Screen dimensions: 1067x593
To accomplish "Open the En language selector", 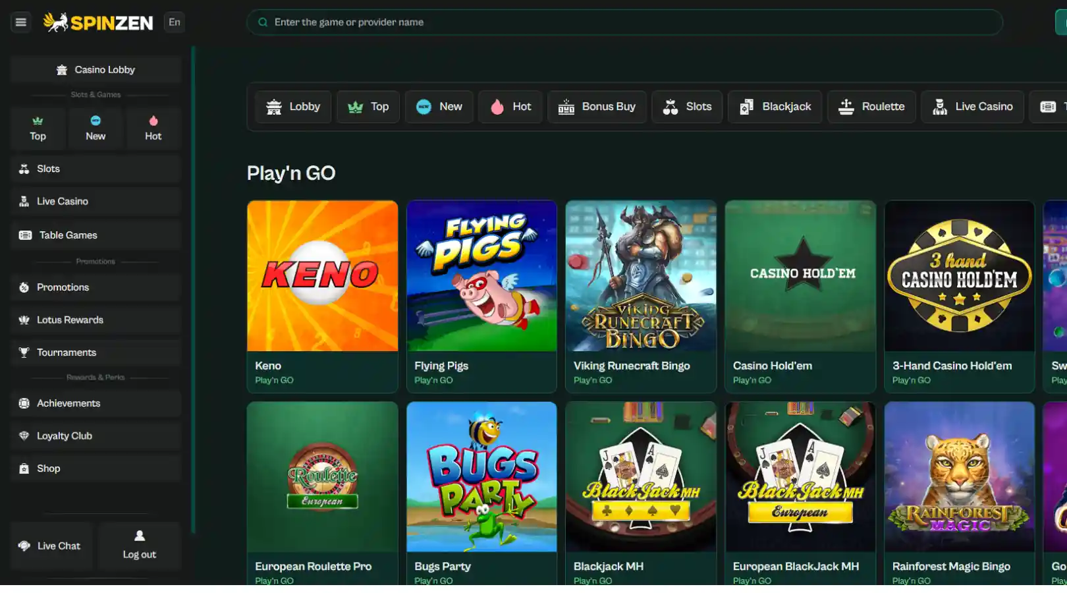I will [174, 22].
